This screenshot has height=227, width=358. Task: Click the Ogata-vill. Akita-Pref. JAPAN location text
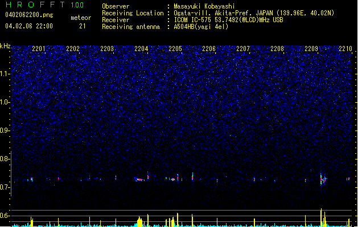(x=254, y=13)
